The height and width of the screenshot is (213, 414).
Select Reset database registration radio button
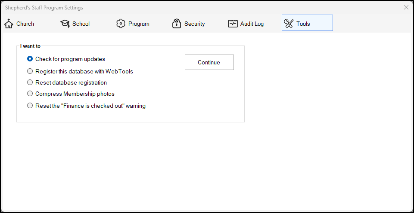point(30,82)
